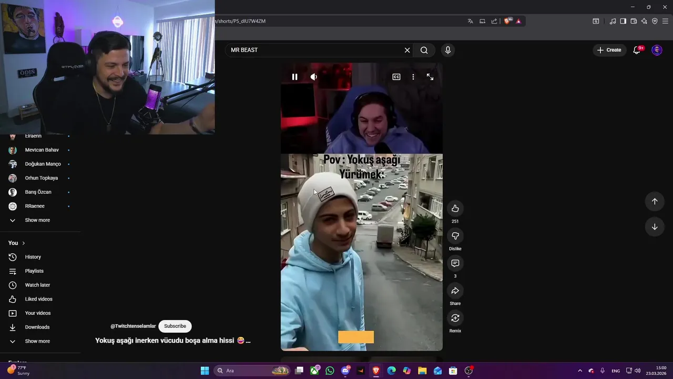673x379 pixels.
Task: Click the browser address bar URL
Action: click(240, 21)
